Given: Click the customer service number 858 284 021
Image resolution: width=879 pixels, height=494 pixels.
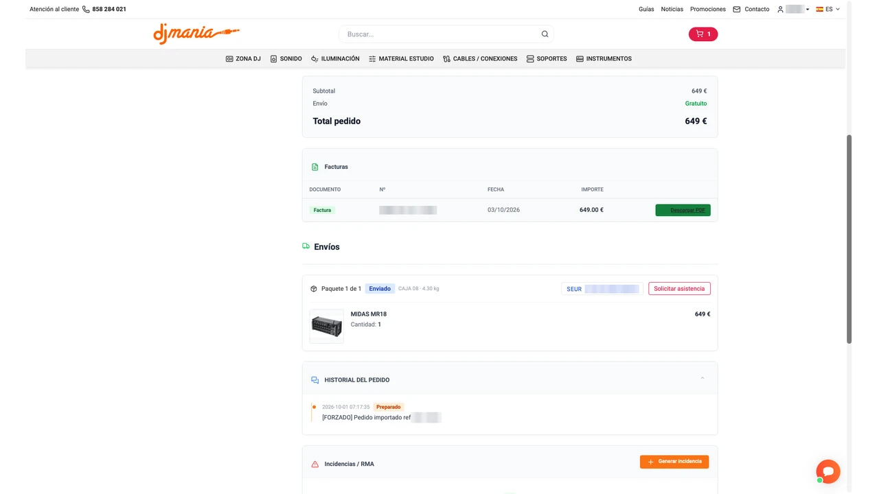Looking at the screenshot, I should [x=109, y=10].
